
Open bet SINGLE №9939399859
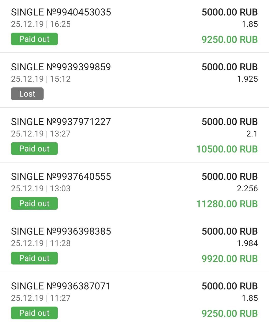pyautogui.click(x=61, y=67)
